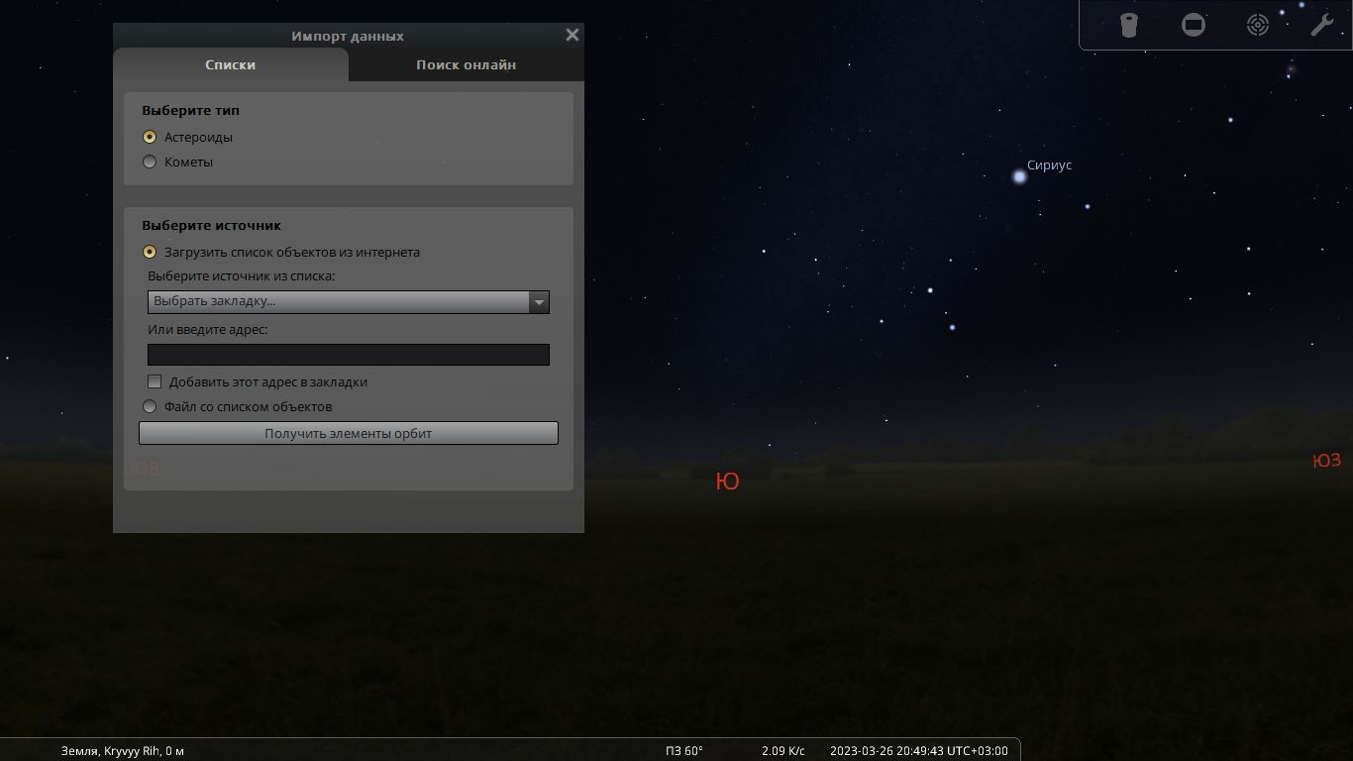Click the ПЗ 60° field of view readout

tap(683, 751)
